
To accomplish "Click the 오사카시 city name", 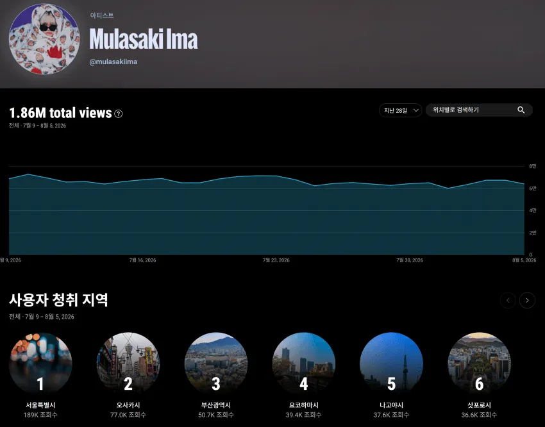I will pyautogui.click(x=128, y=405).
